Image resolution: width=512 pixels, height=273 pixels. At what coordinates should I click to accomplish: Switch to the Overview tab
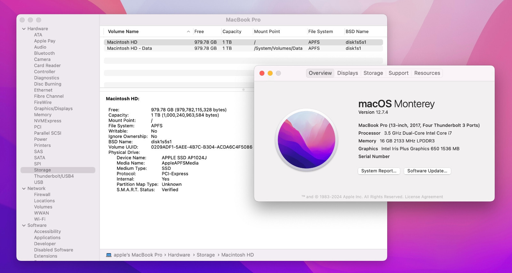(x=320, y=73)
